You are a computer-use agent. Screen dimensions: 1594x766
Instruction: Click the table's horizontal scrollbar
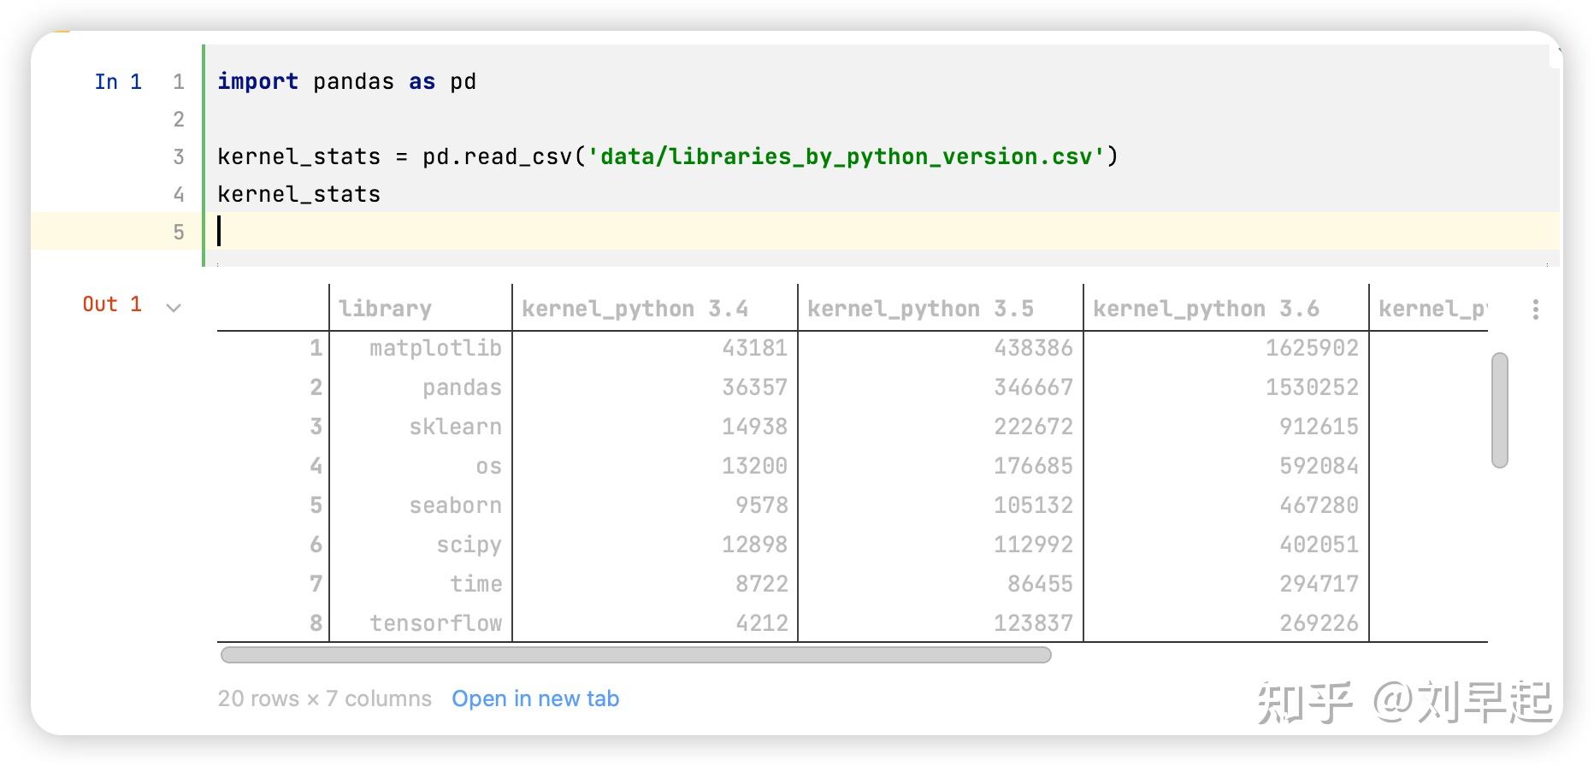635,655
